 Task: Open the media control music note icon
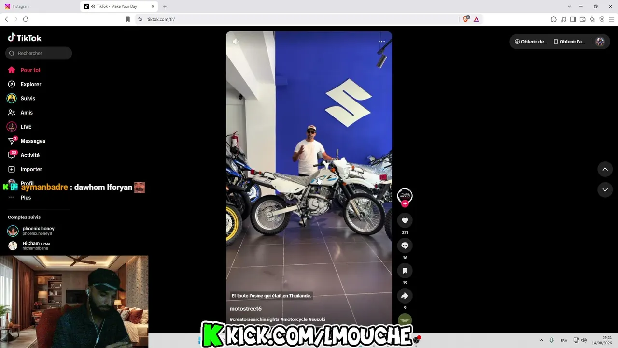563,19
